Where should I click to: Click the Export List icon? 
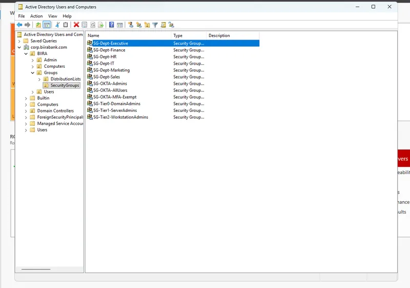100,25
